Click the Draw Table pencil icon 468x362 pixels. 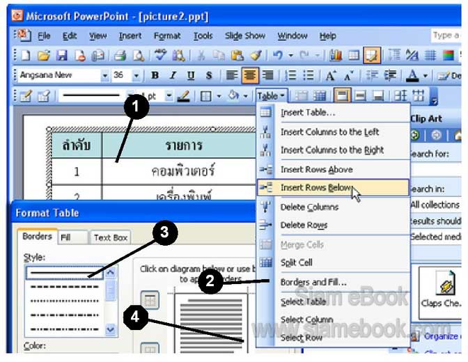pyautogui.click(x=25, y=96)
